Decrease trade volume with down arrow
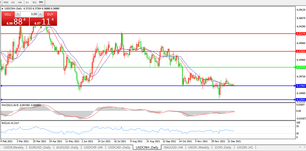Screen dimensions: 306x151 pos(18,14)
